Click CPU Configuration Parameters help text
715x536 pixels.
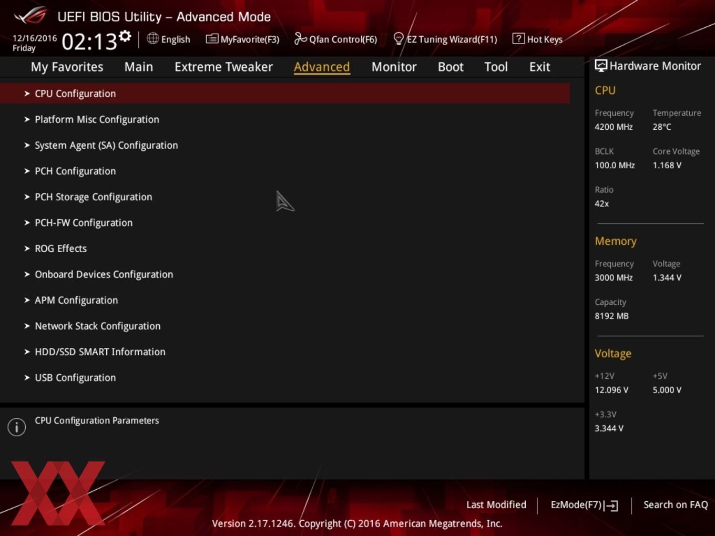coord(97,420)
